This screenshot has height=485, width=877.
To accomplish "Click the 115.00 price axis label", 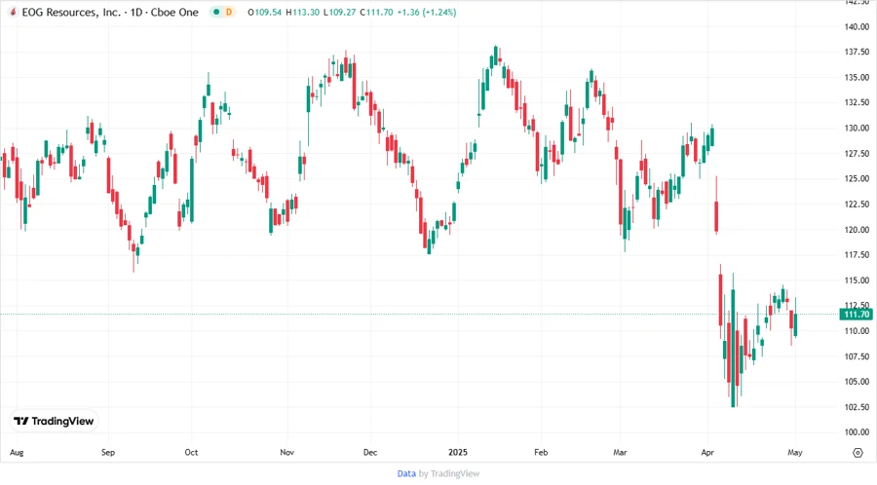I will [x=857, y=280].
